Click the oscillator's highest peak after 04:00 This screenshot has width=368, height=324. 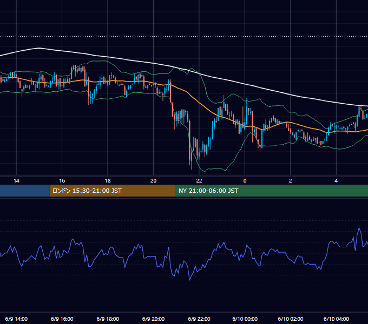point(359,227)
